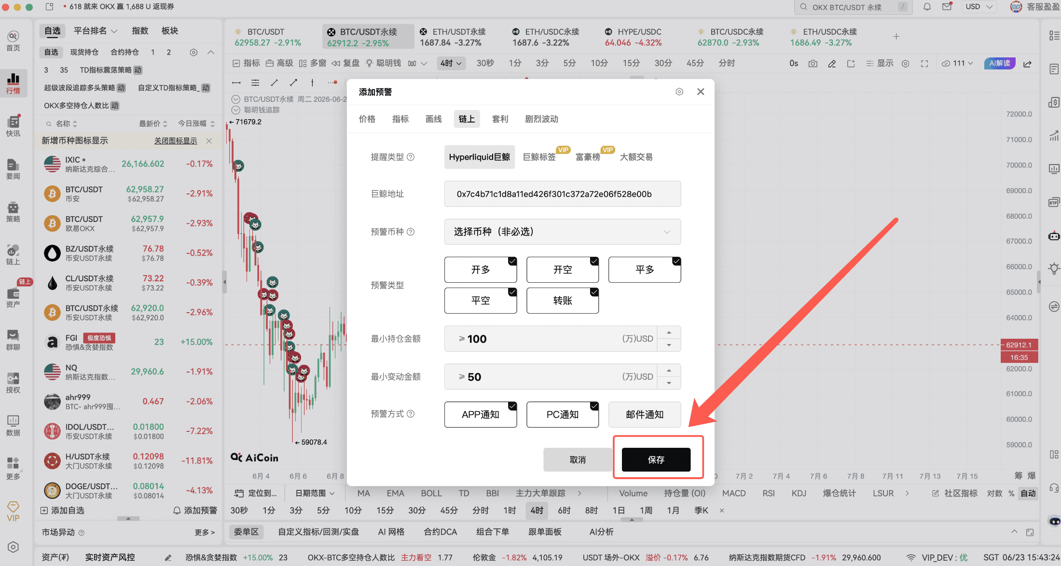The image size is (1061, 566).
Task: Click the alert dialog settings hexagon icon
Action: point(679,92)
